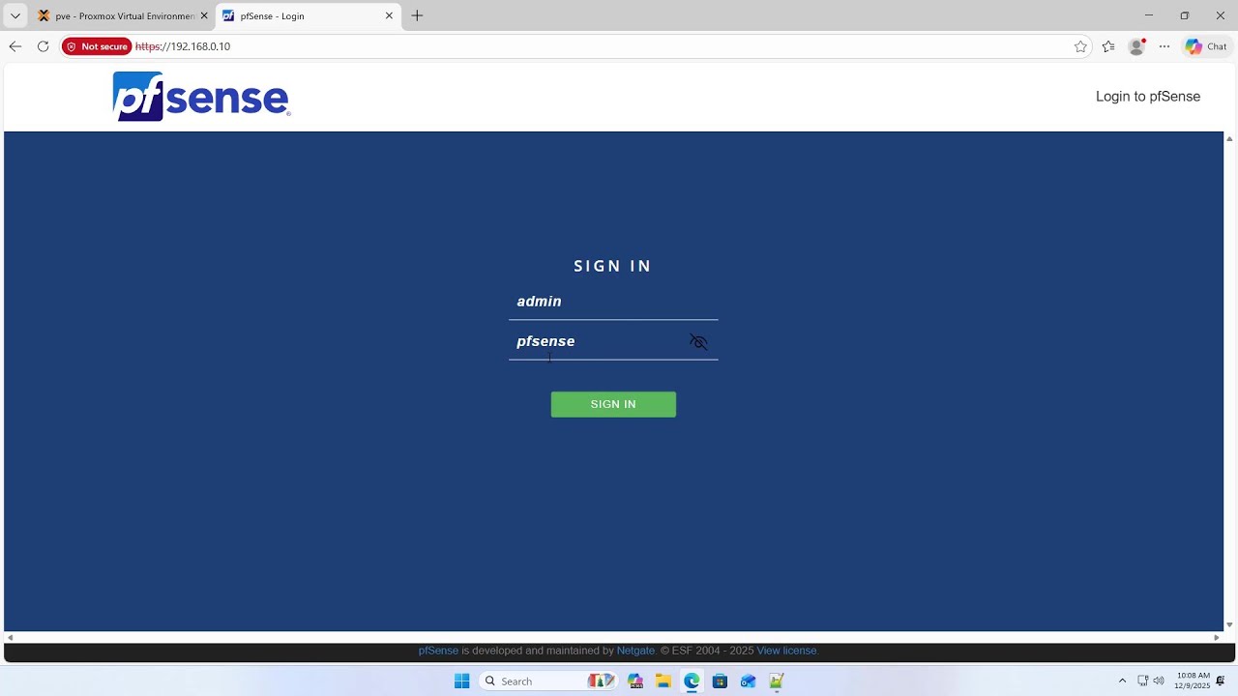Open Outlook from taskbar
This screenshot has width=1238, height=696.
[748, 681]
